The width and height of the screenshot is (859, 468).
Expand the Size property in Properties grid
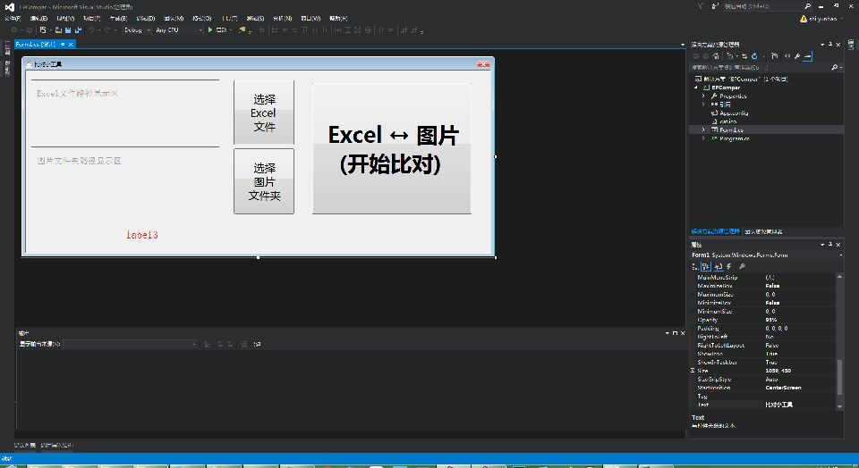[x=693, y=370]
